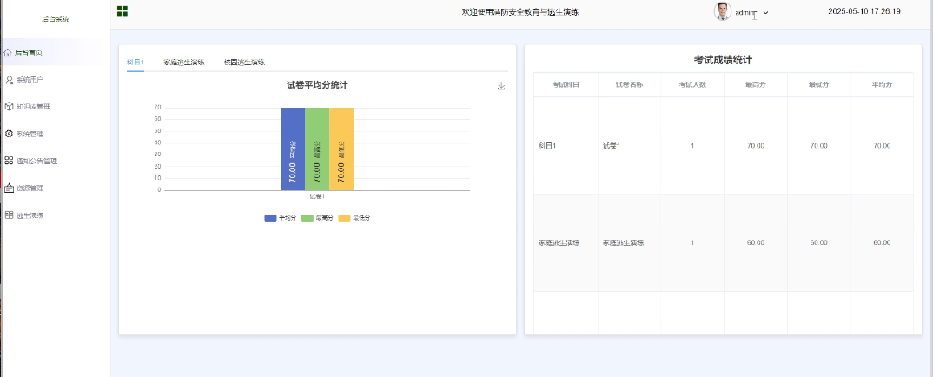This screenshot has width=933, height=377.
Task: Click the welcome header text 欢迎使用消防安全教育与逃生演练
Action: coord(520,12)
